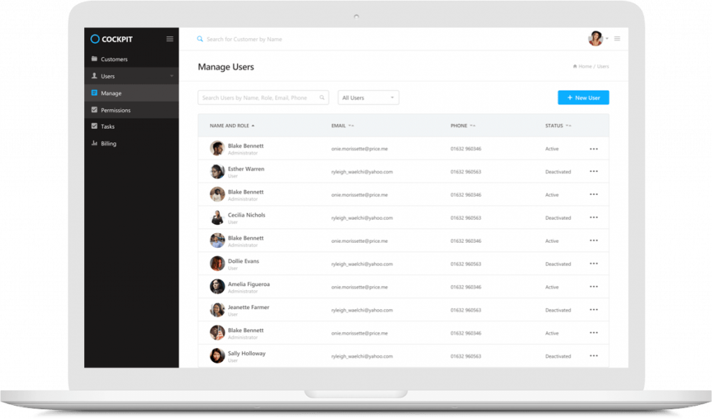
Task: Click the magnifier icon in the top search bar
Action: (x=200, y=39)
